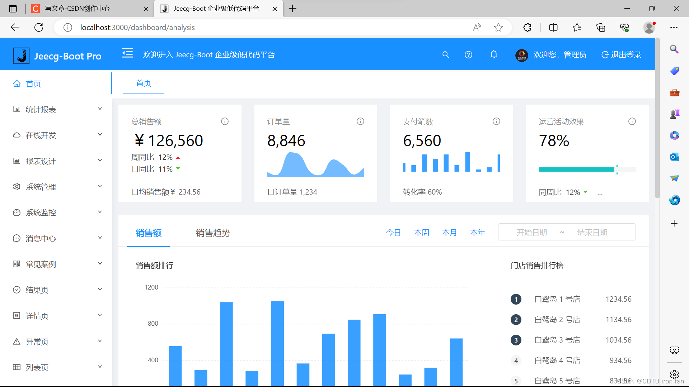Open browser settings and more menu
689x387 pixels.
click(x=674, y=28)
